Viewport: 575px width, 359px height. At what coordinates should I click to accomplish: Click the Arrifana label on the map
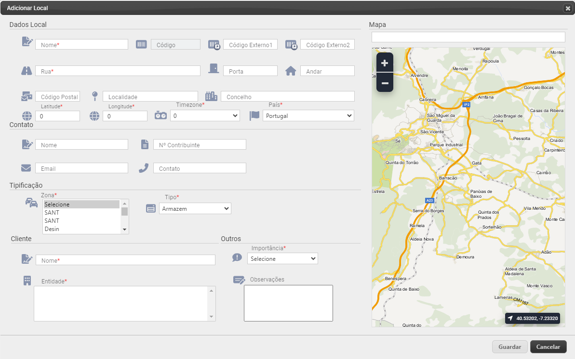[486, 97]
